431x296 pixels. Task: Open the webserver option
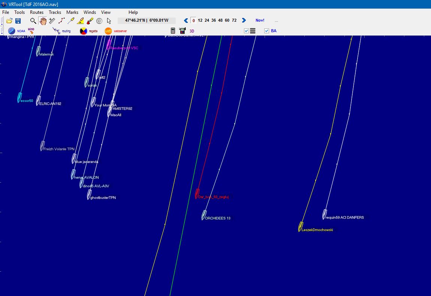116,31
